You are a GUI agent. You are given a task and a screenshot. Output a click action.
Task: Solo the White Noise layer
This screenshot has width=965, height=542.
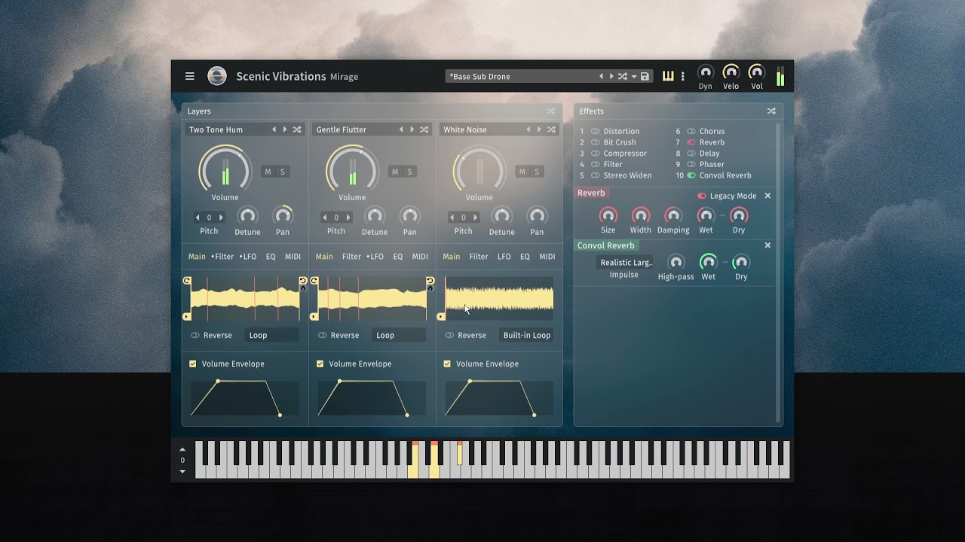tap(537, 172)
